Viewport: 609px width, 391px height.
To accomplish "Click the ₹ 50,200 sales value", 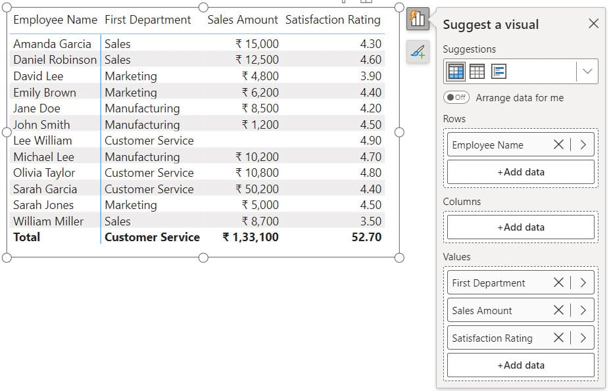I will (x=257, y=189).
